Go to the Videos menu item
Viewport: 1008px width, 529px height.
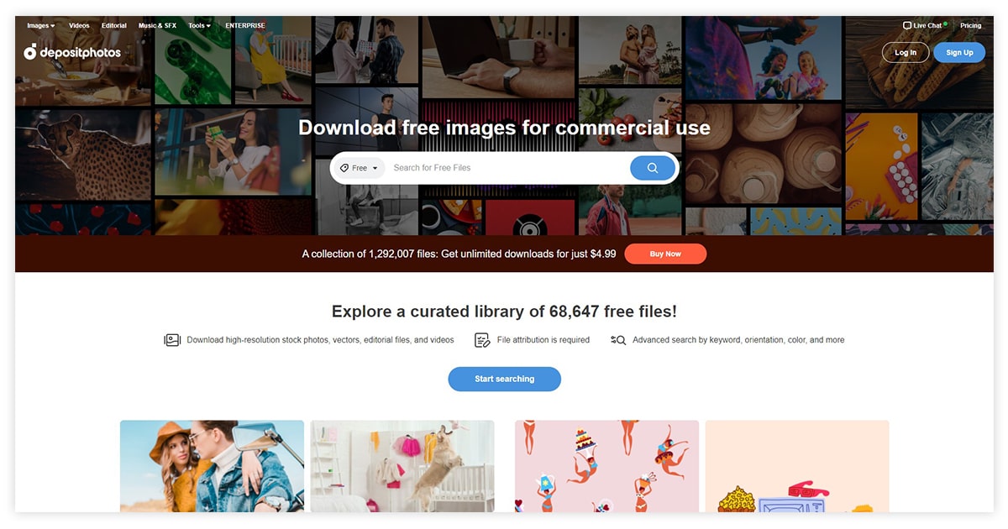pos(79,26)
